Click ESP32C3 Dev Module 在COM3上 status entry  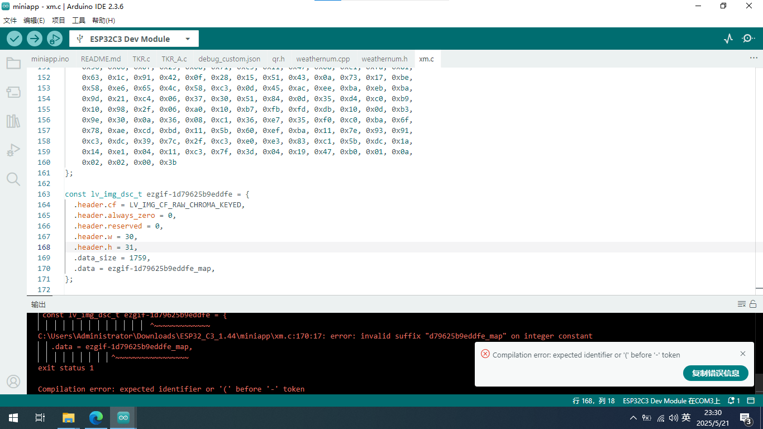pos(671,401)
